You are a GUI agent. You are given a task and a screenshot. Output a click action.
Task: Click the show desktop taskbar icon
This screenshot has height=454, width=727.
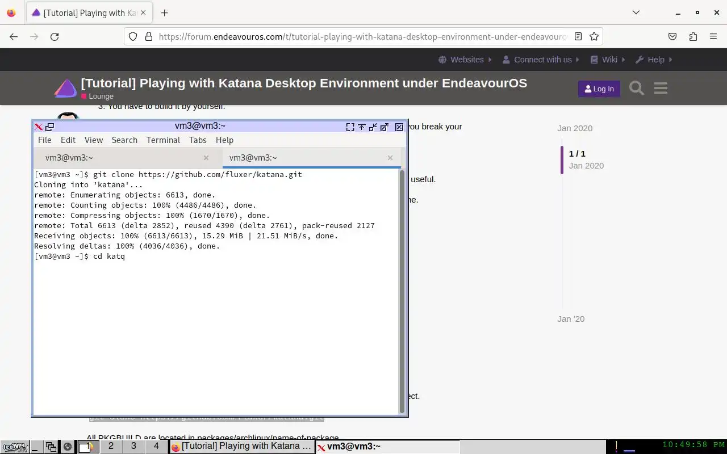pyautogui.click(x=36, y=447)
